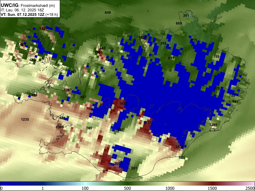Click the map value "361"
255x191 pixels.
tap(186, 16)
